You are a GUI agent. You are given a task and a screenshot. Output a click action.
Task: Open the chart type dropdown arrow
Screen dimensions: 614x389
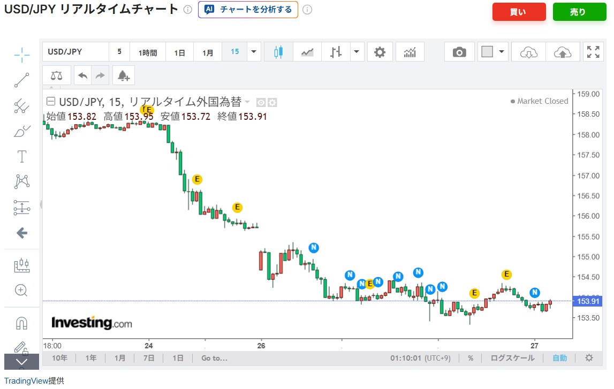(x=357, y=52)
